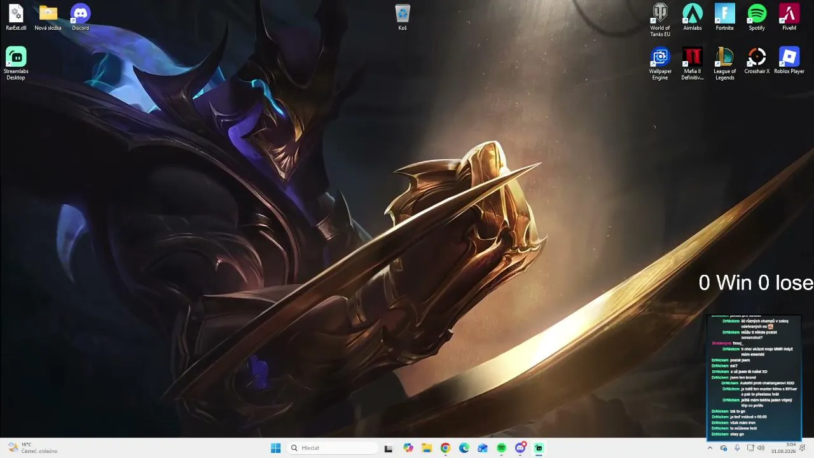Select the Aimlabs desktop icon
This screenshot has height=458, width=814.
(x=693, y=18)
